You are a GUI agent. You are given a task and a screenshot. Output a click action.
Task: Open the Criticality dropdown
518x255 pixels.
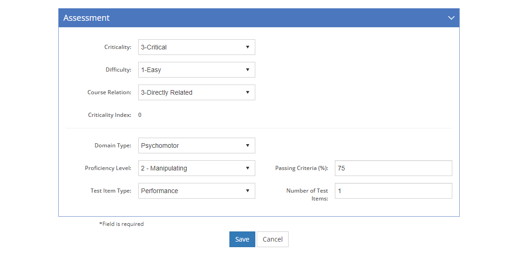point(197,47)
